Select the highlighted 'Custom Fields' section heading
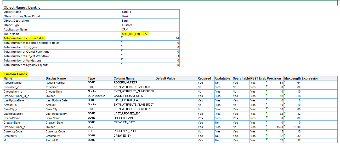The image size is (340, 146). pos(15,74)
